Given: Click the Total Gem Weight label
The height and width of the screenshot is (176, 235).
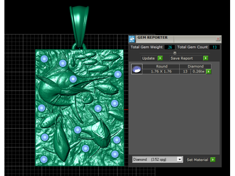Looking at the screenshot, I should [146, 47].
